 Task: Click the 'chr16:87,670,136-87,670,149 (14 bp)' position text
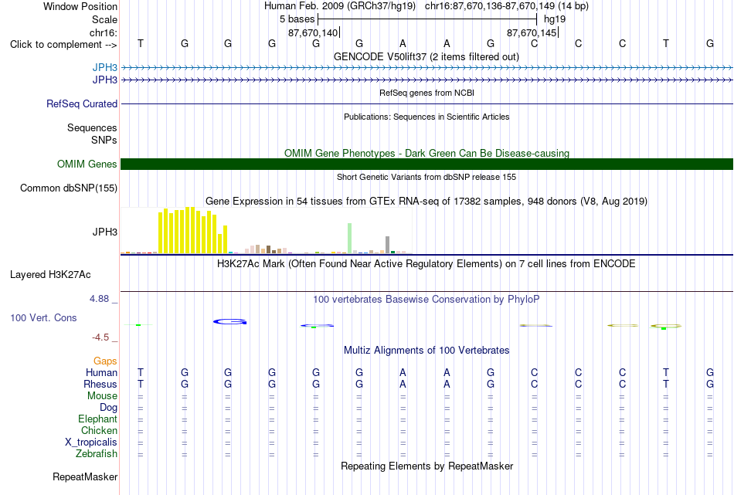coord(507,6)
